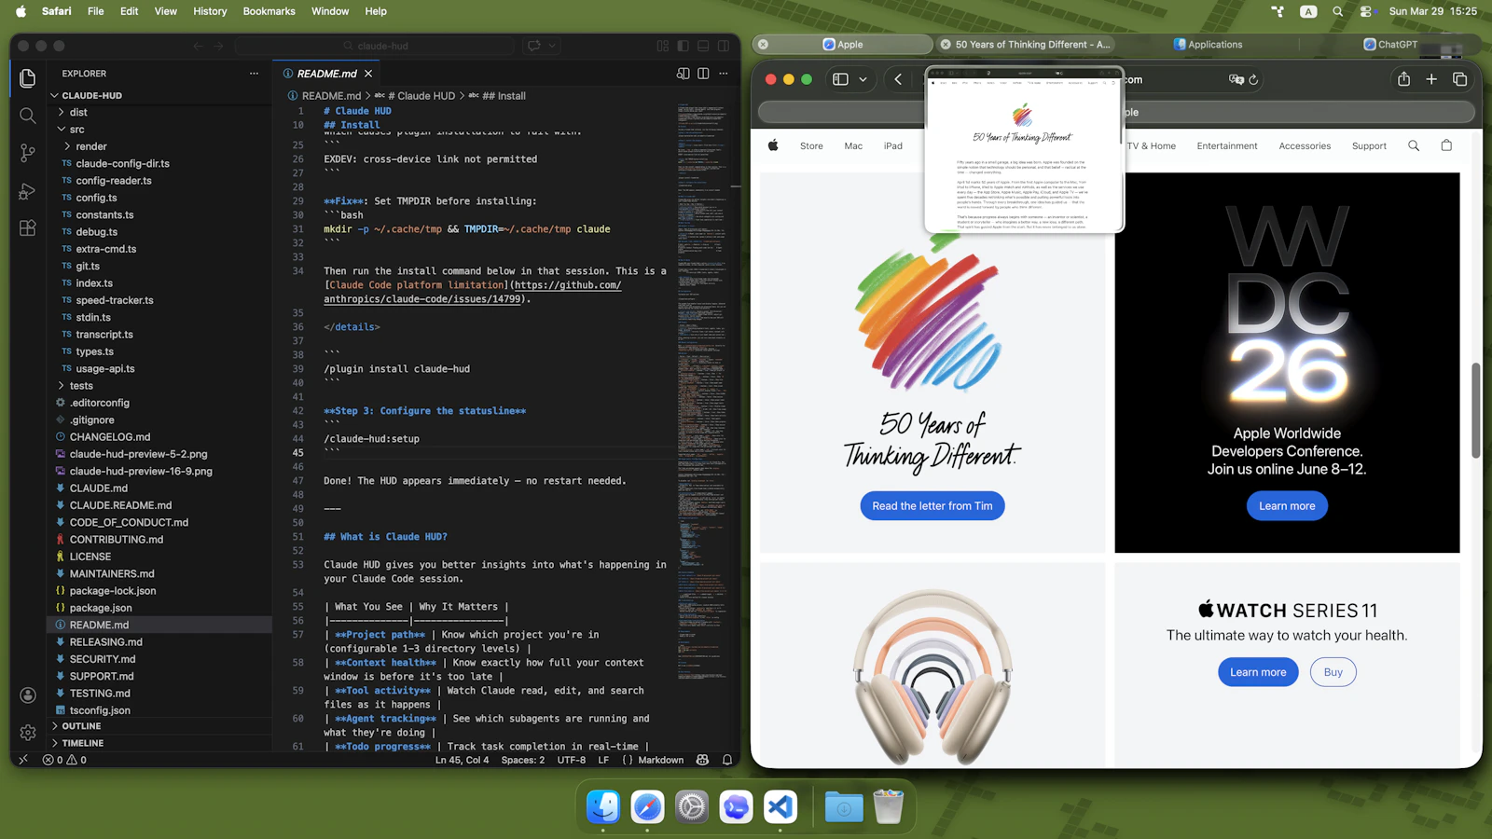This screenshot has height=839, width=1492.
Task: Expand the TIMELINE section
Action: click(x=160, y=743)
